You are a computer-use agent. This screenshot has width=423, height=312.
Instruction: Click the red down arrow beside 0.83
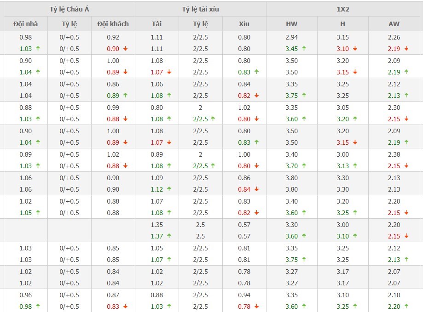click(125, 306)
